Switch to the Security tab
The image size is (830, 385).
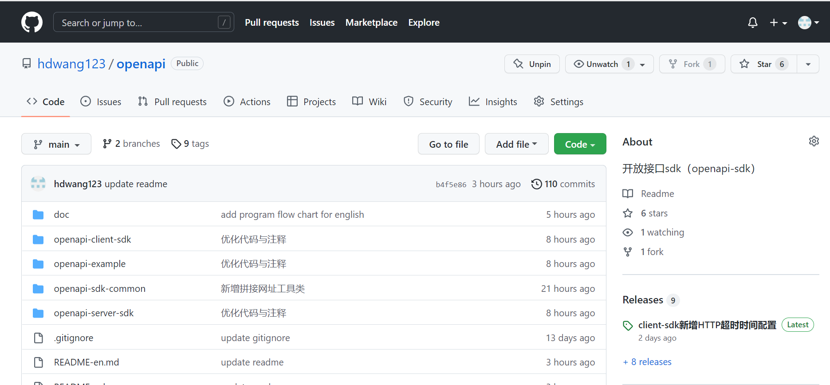[428, 102]
